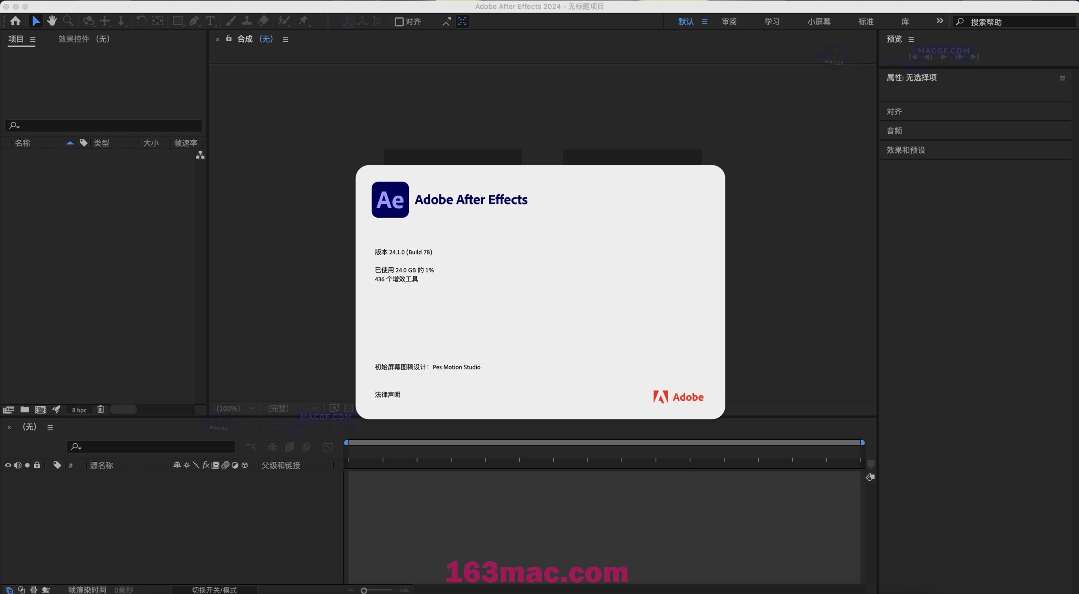Switch to the 审阅 workspace
The width and height of the screenshot is (1079, 594).
(729, 21)
